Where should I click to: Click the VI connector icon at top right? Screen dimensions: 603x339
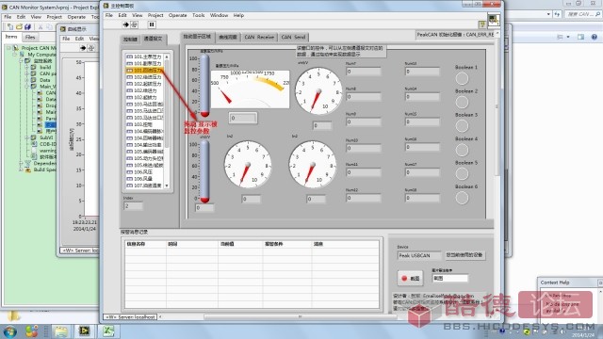[494, 21]
